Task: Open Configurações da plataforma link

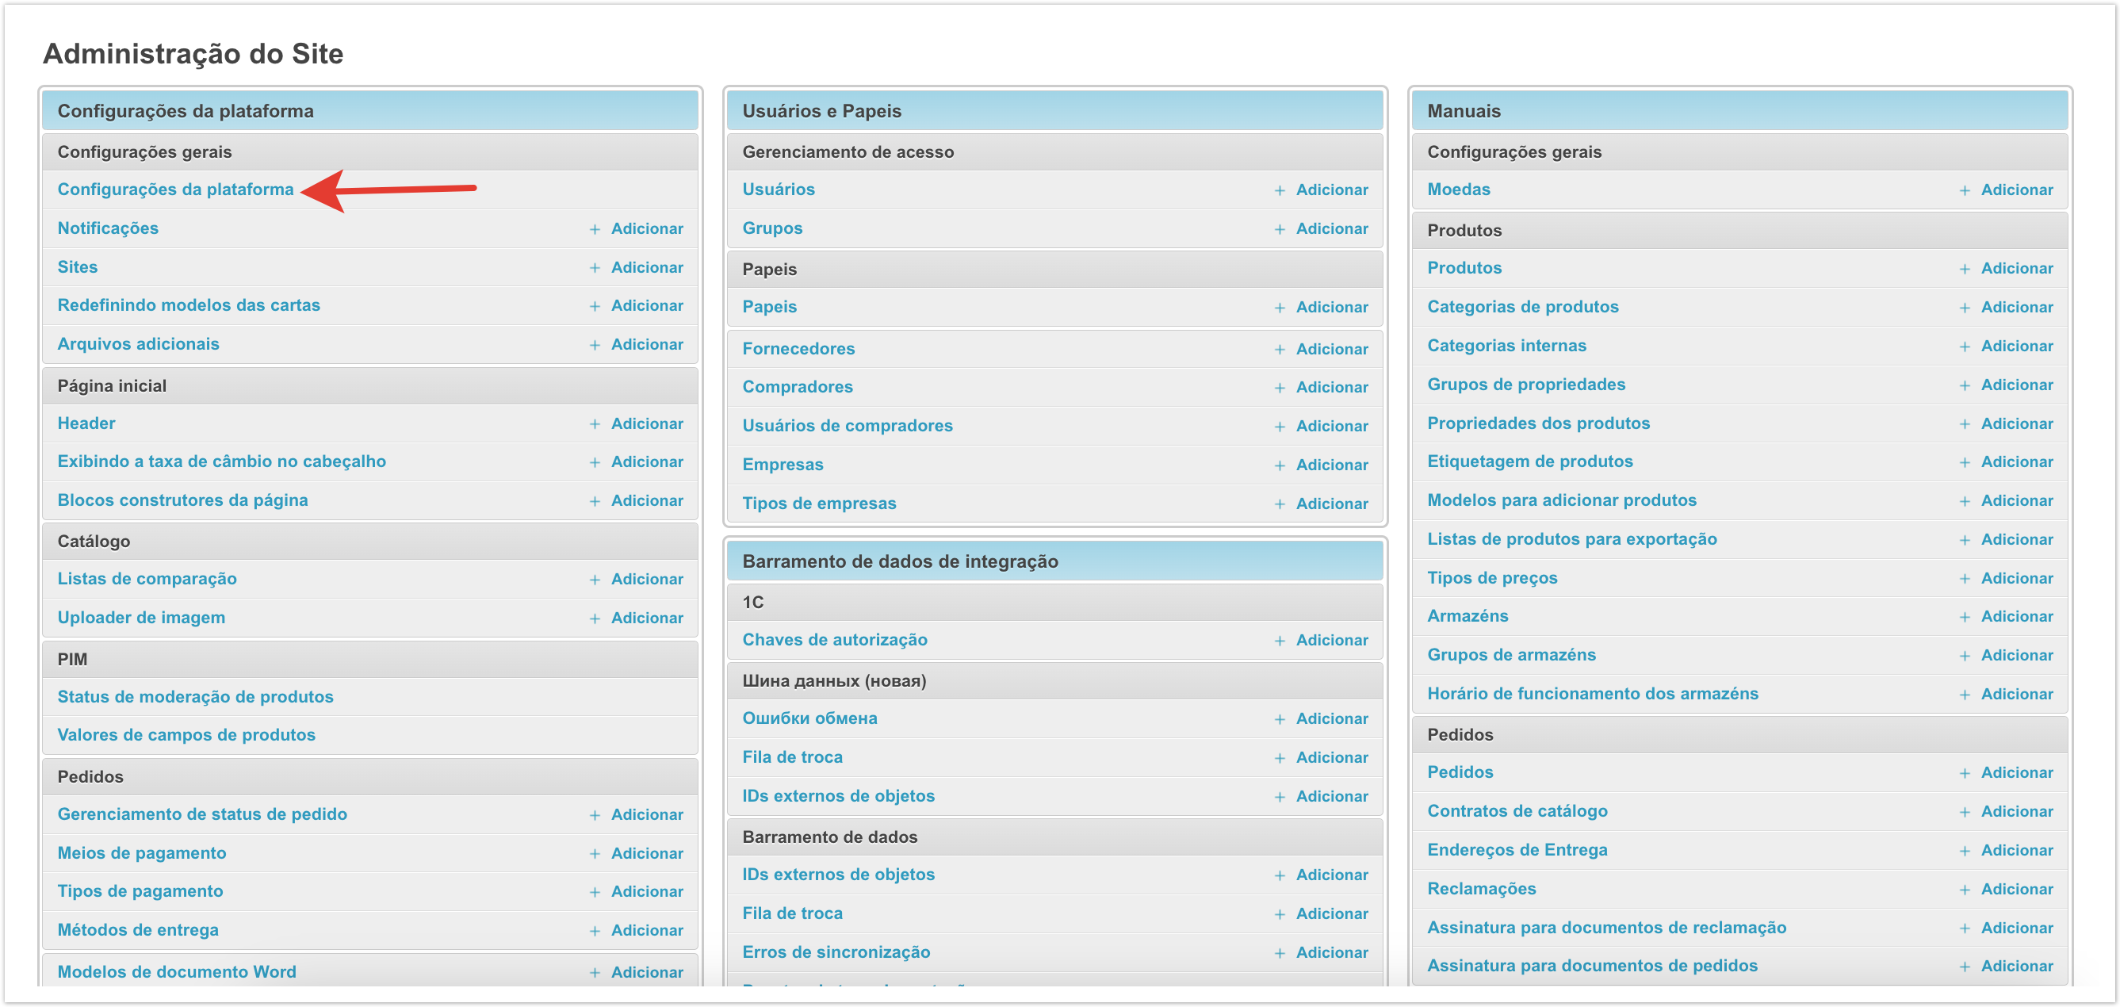Action: [x=175, y=190]
